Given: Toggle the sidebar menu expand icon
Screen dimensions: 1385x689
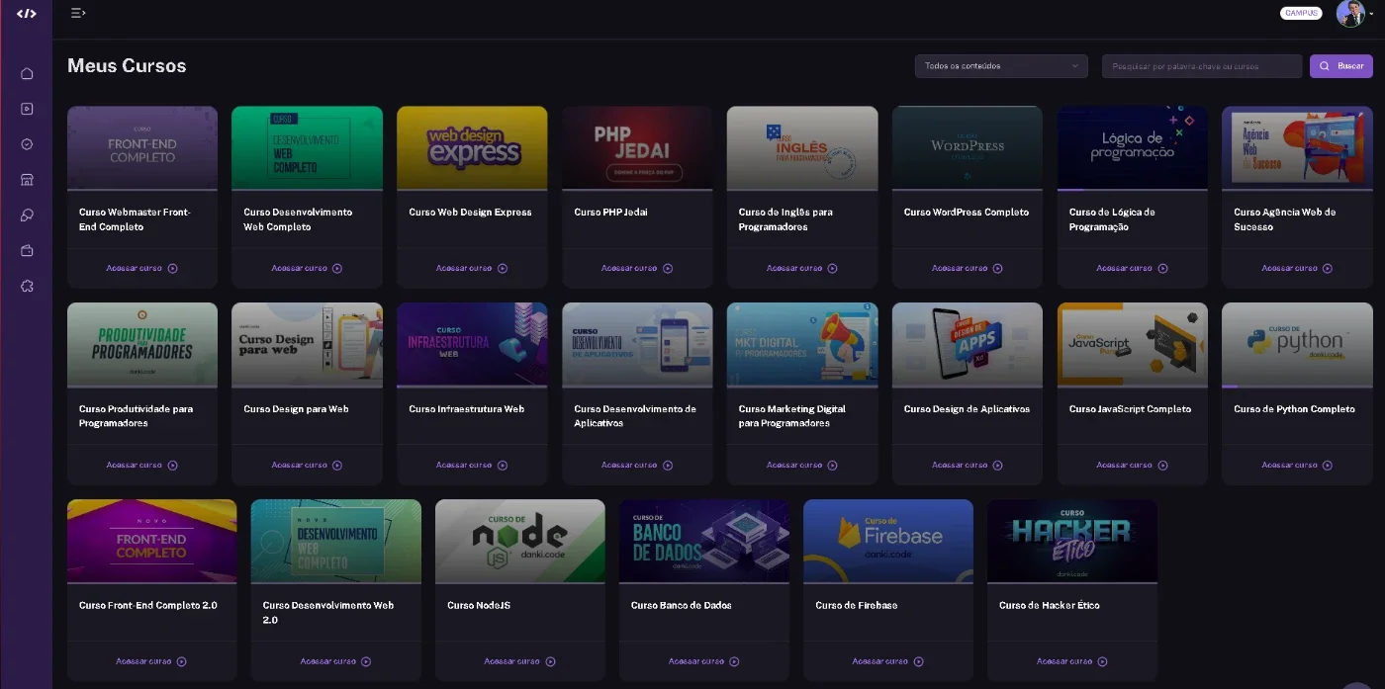Looking at the screenshot, I should tap(78, 13).
